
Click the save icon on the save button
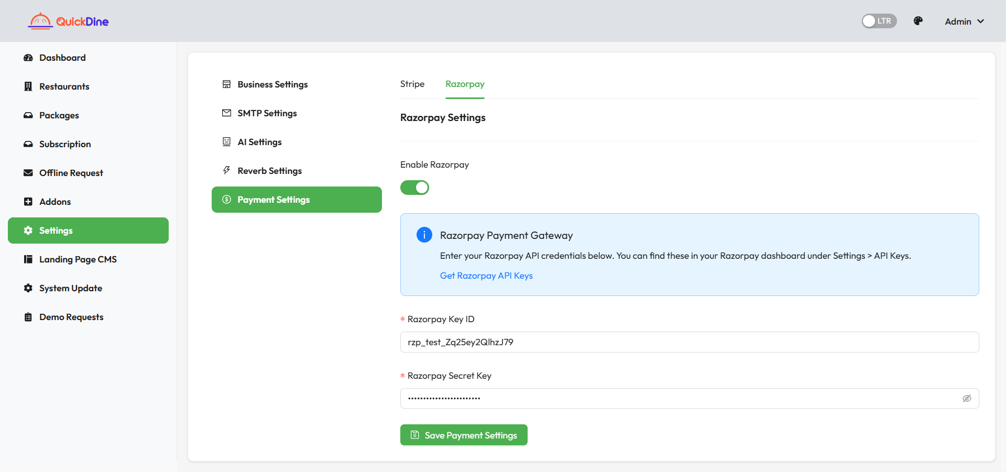pyautogui.click(x=415, y=435)
